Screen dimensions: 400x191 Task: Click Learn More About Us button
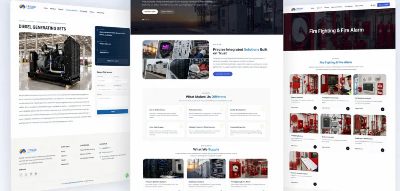222,74
